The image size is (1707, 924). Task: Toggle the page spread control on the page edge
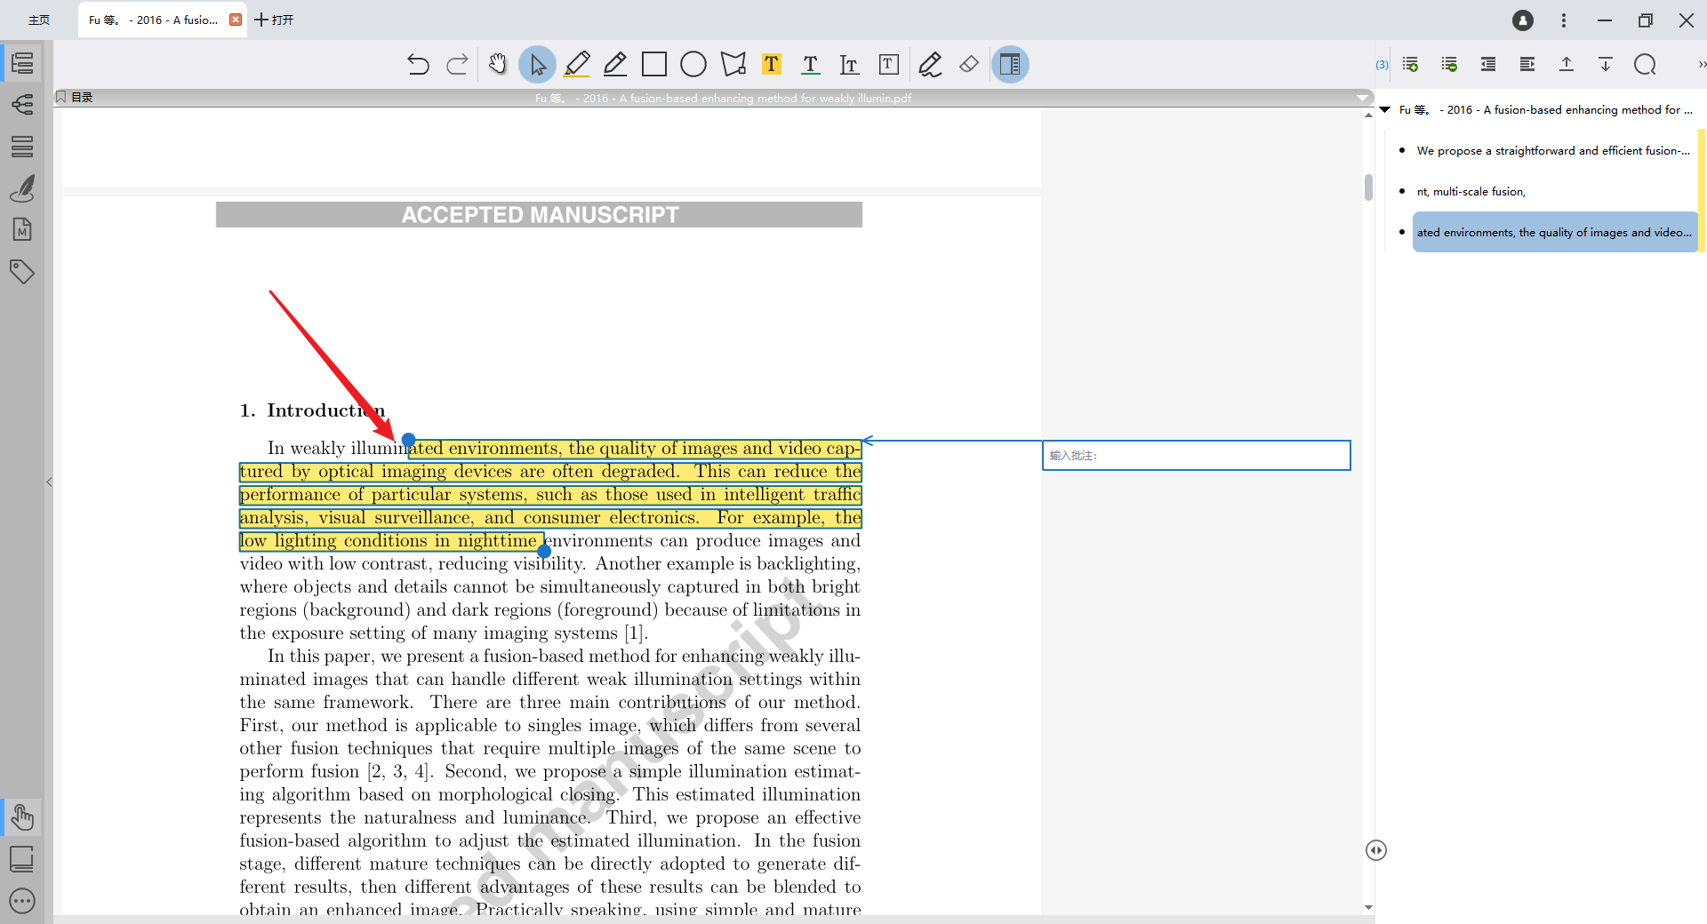click(1375, 849)
